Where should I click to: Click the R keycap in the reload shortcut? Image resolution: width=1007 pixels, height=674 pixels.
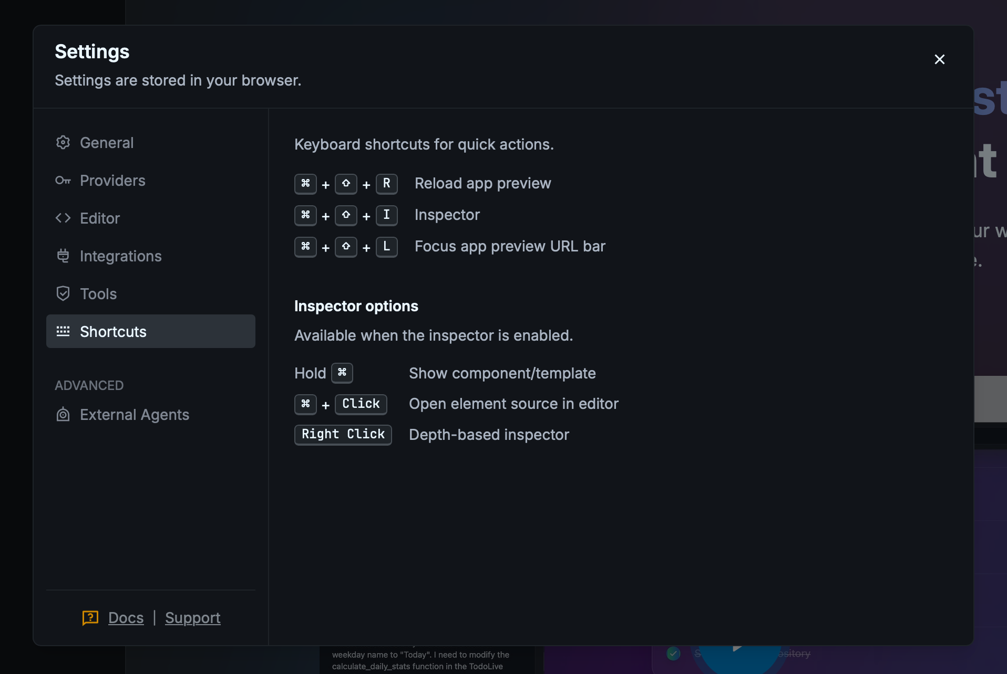387,184
